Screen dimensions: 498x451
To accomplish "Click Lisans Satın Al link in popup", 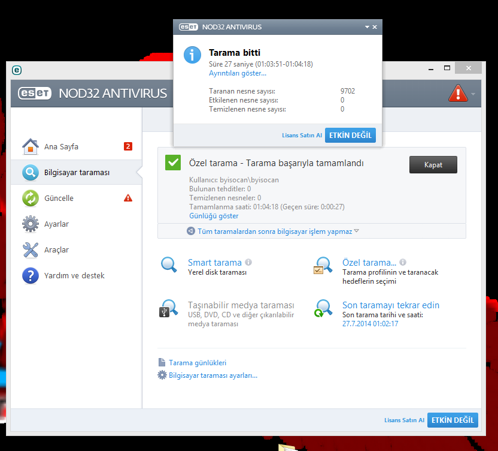I will (302, 136).
